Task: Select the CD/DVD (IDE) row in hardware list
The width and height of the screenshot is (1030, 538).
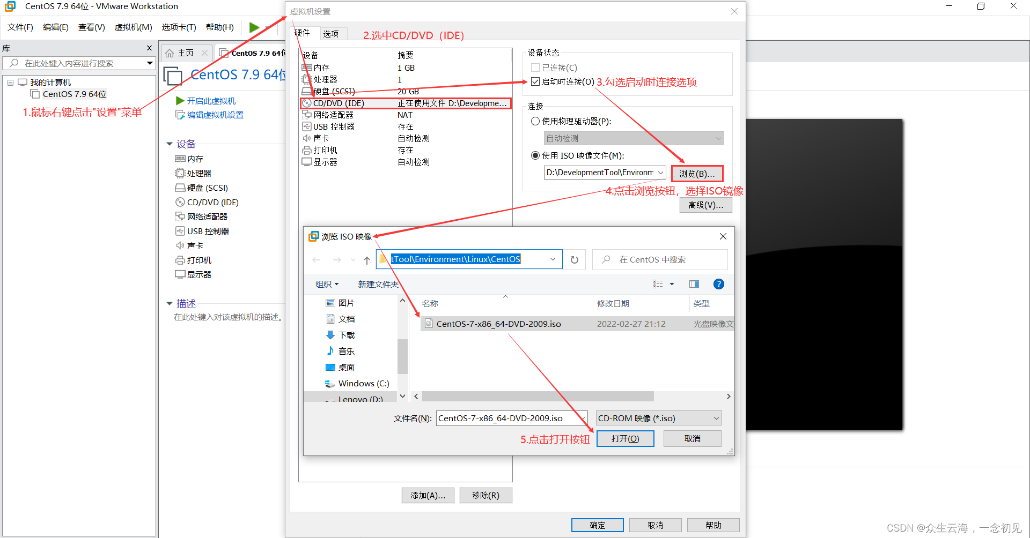Action: pyautogui.click(x=406, y=103)
